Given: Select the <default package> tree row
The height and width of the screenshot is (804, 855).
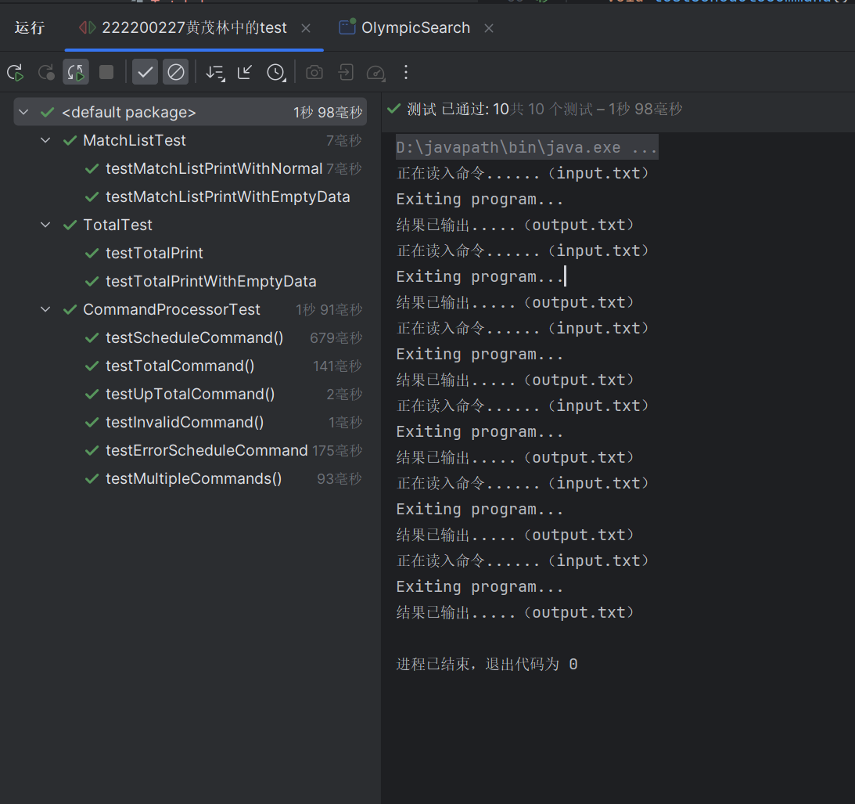Looking at the screenshot, I should pos(190,112).
